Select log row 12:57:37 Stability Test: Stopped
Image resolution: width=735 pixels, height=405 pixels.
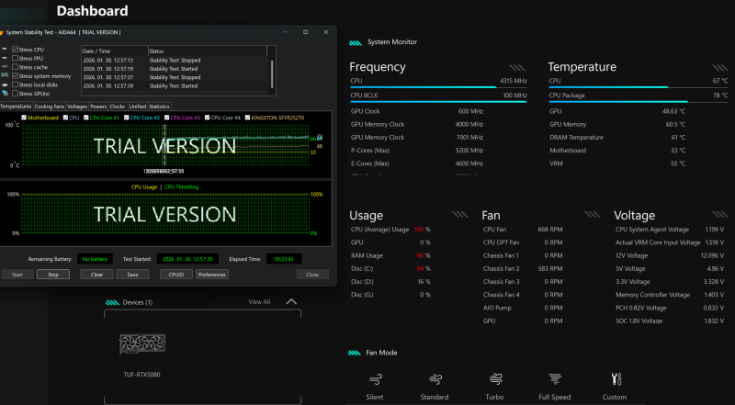click(175, 77)
